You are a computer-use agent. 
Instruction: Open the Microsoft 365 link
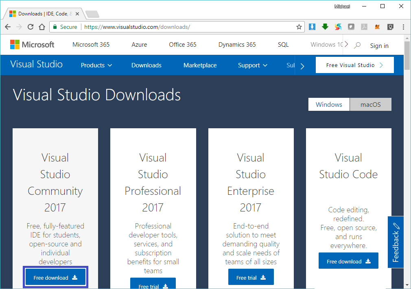91,45
